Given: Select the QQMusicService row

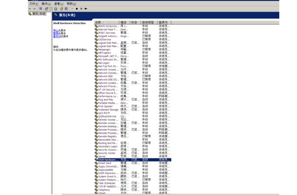Looking at the screenshot, I should 133,117.
